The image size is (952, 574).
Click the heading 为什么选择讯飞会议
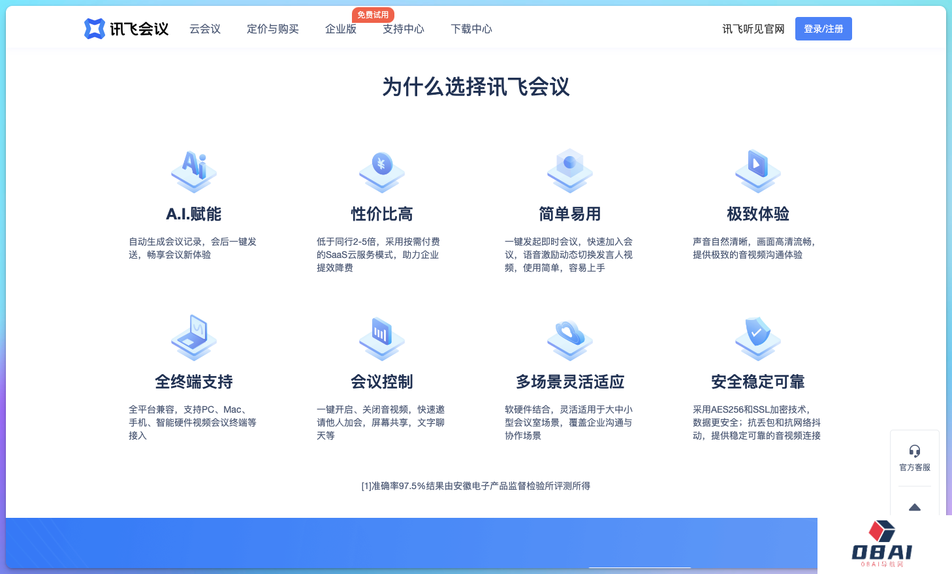coord(476,87)
